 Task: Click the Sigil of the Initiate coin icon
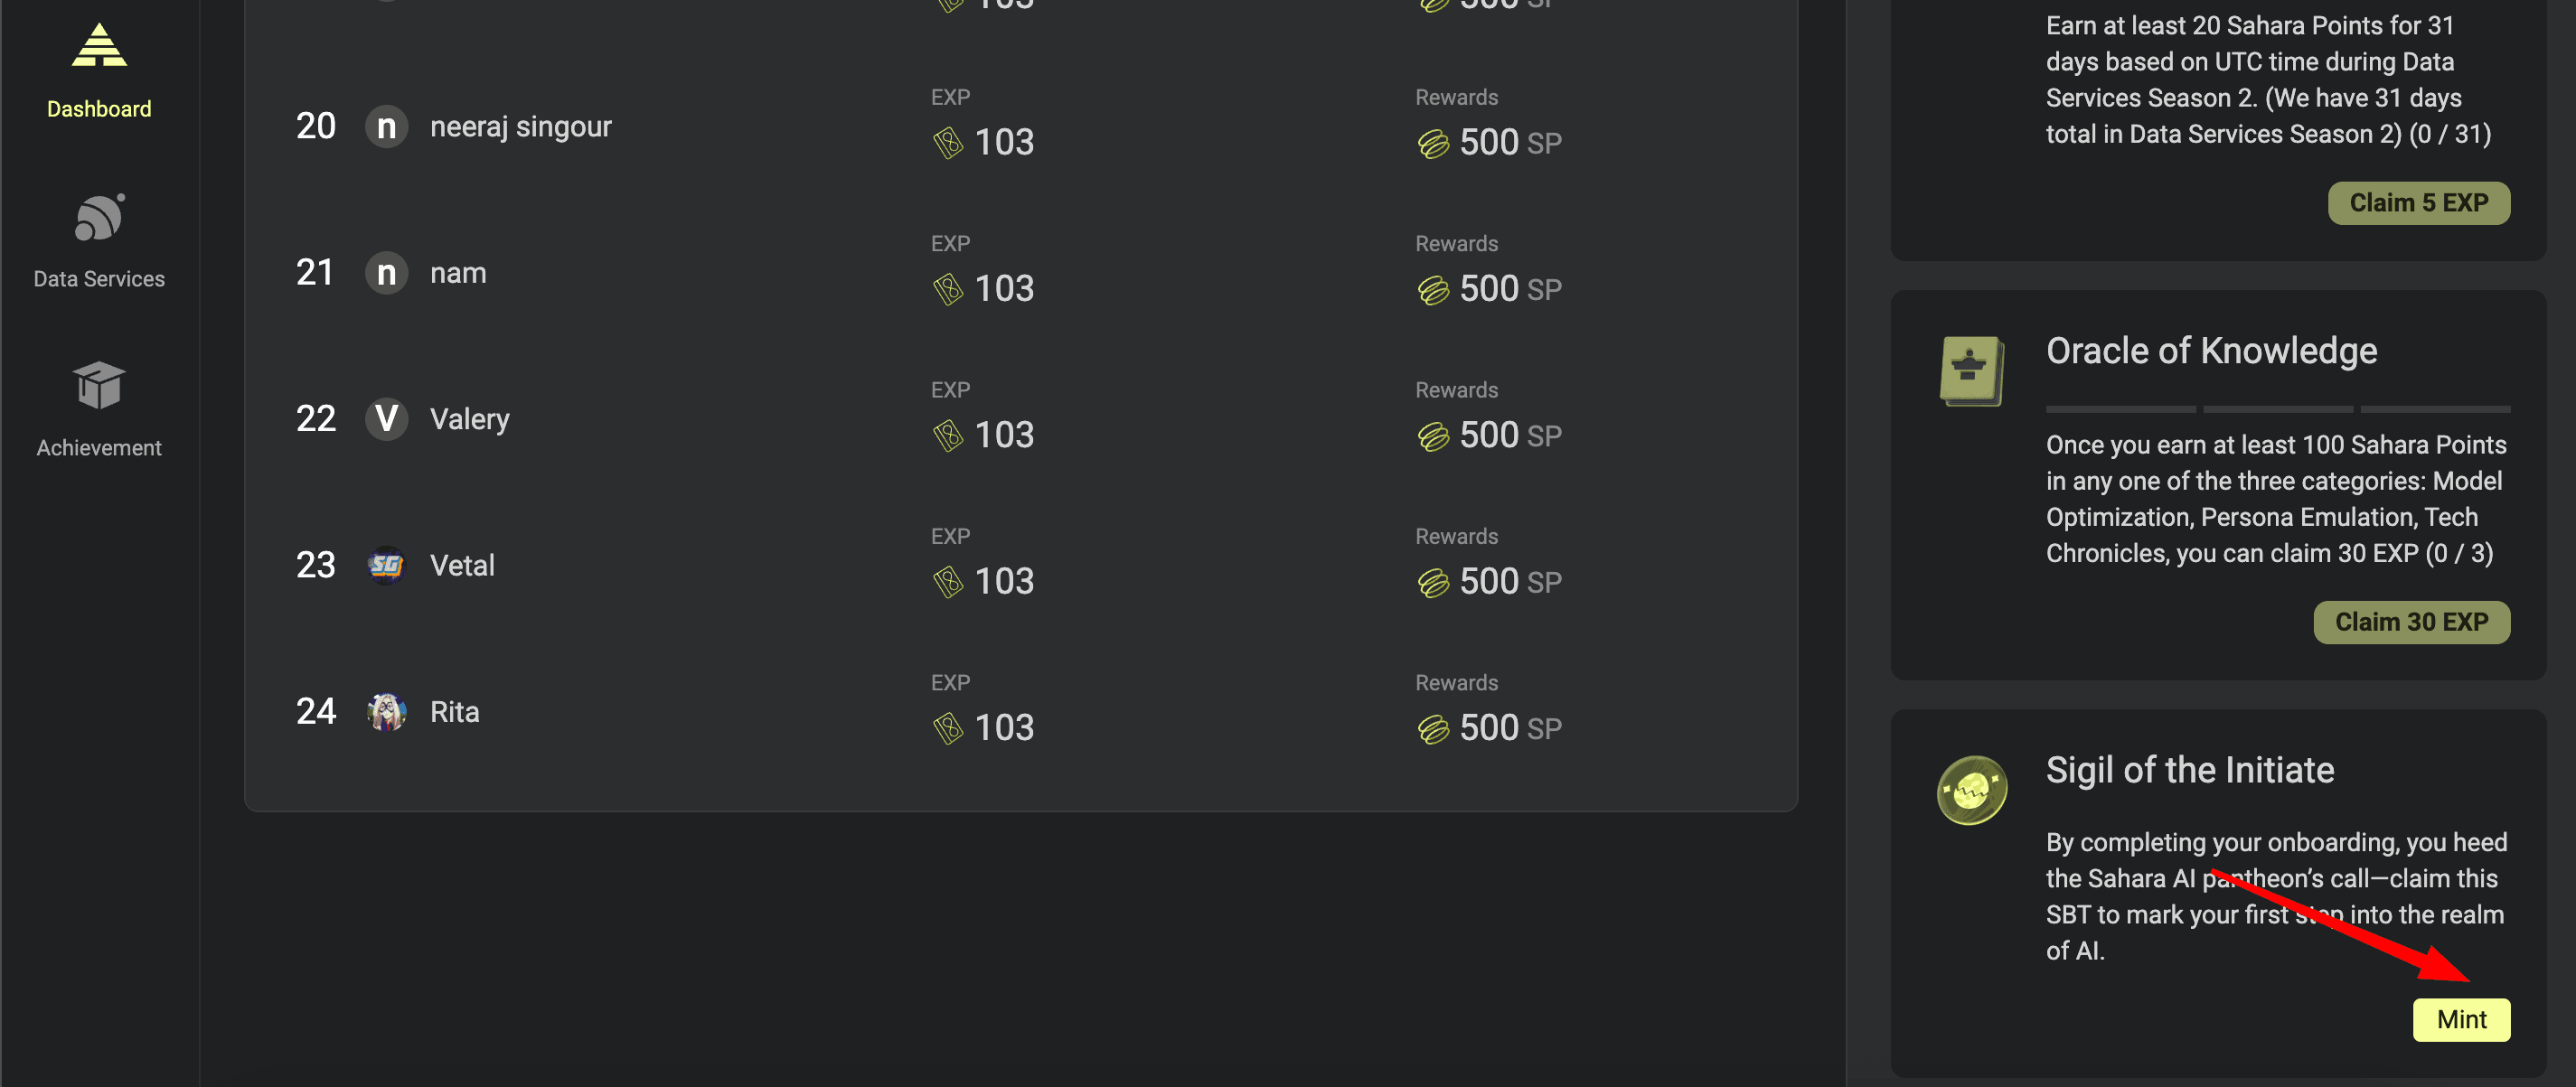[x=1971, y=790]
